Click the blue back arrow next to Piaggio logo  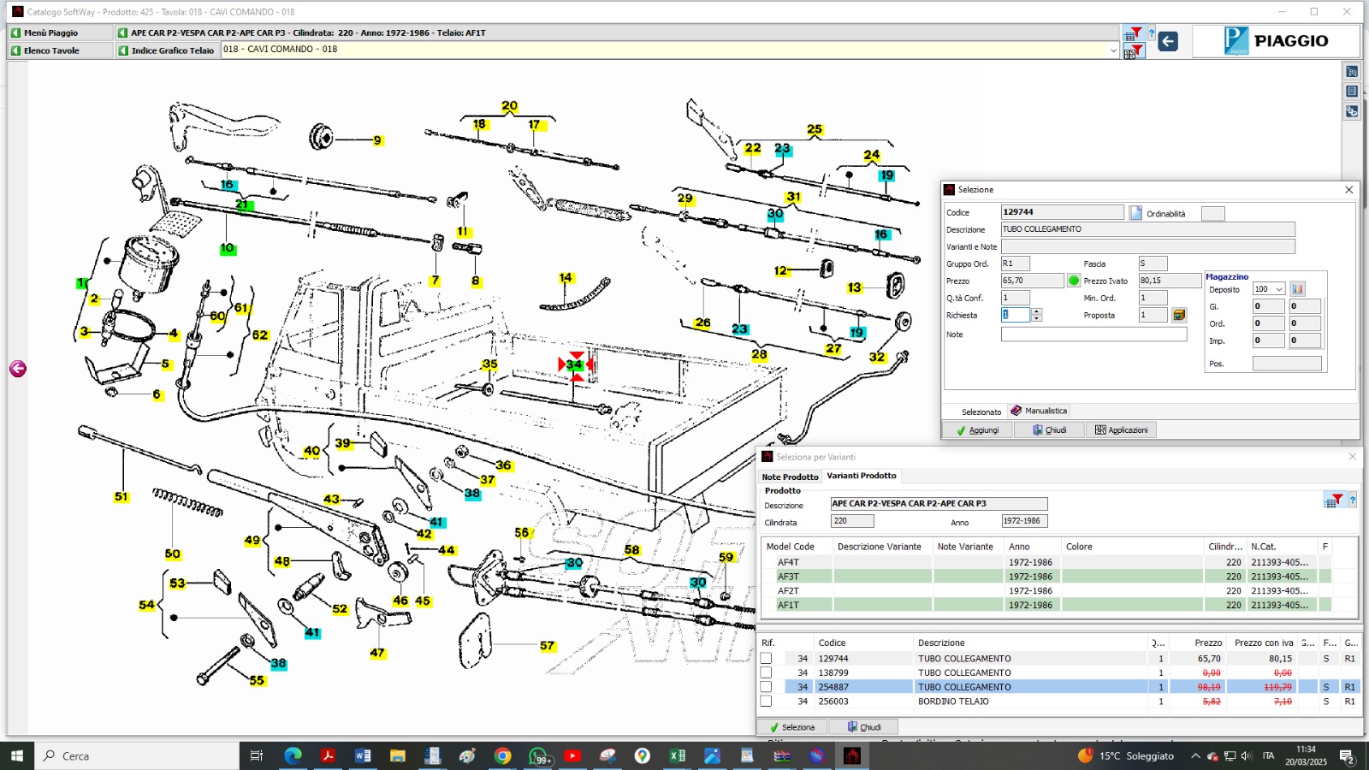click(x=1168, y=41)
